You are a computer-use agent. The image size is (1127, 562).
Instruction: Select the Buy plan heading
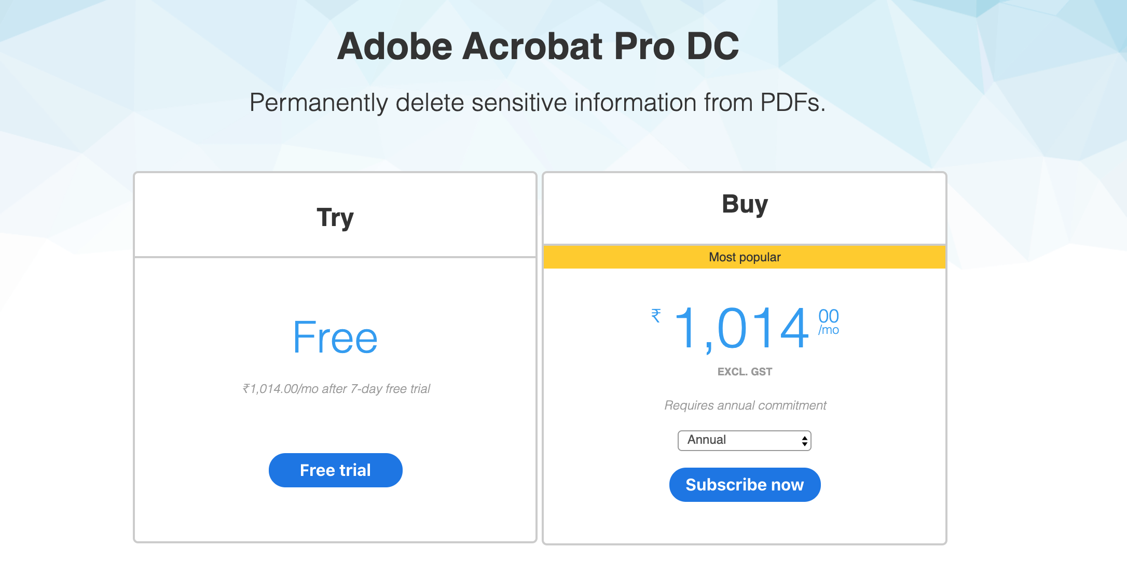tap(745, 204)
